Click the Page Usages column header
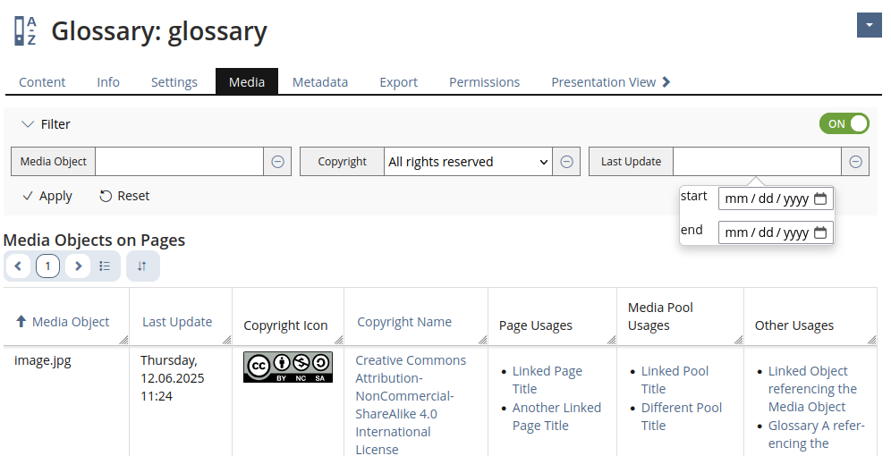 click(x=535, y=325)
